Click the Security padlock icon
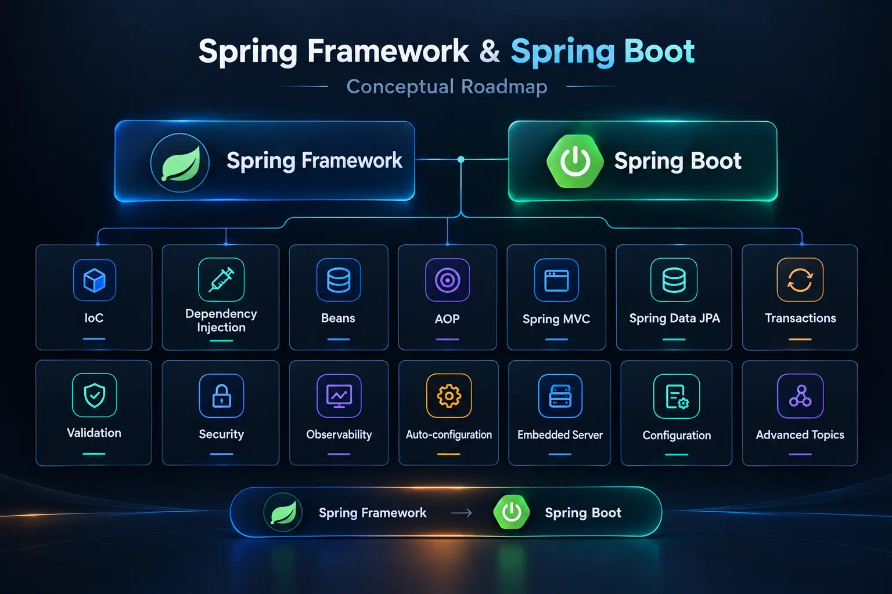Viewport: 892px width, 594px height. pos(221,396)
